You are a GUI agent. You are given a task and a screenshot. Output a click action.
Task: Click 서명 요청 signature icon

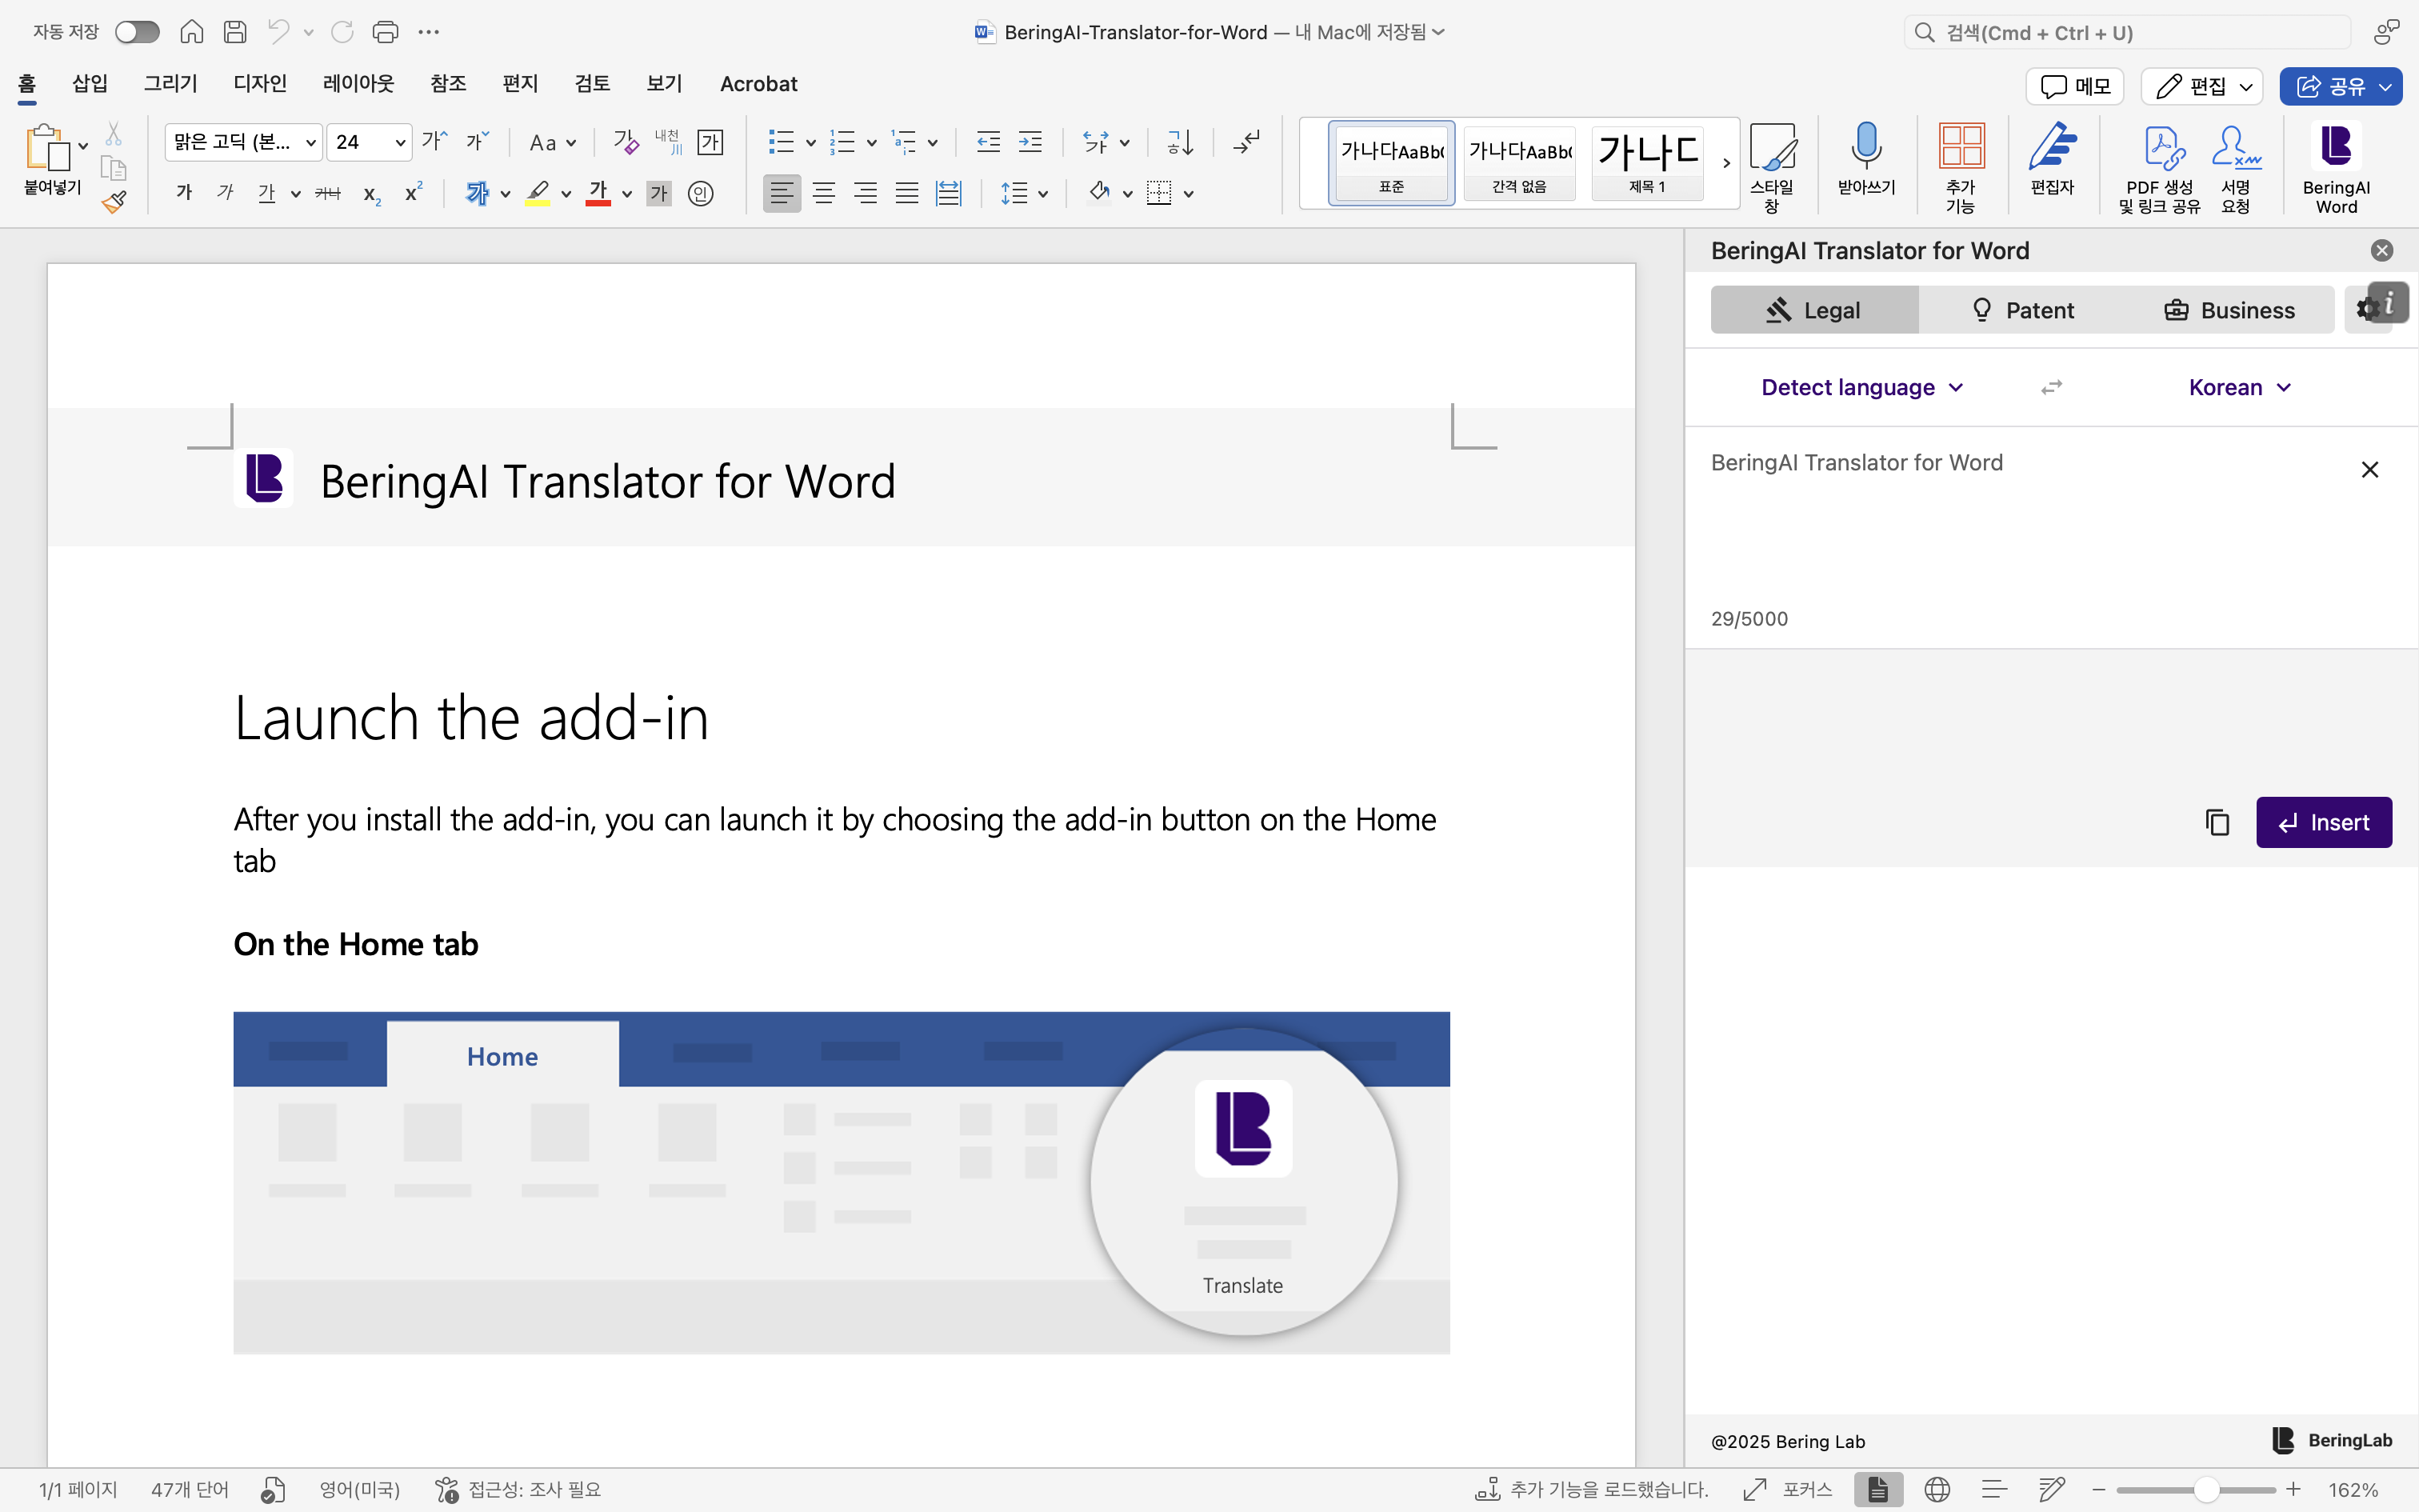pos(2236,167)
